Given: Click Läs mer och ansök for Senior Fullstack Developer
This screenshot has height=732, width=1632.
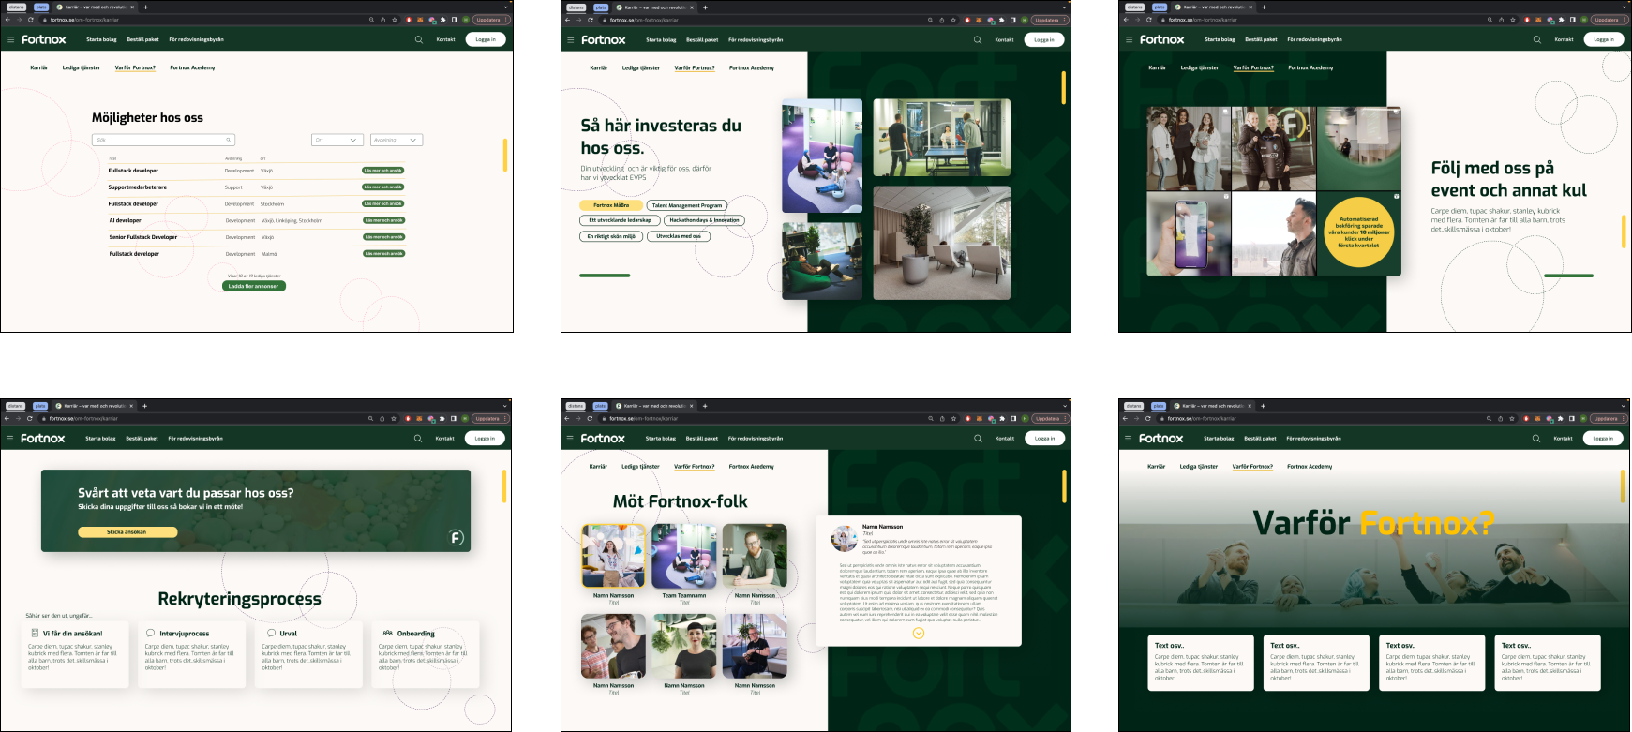Looking at the screenshot, I should [383, 237].
